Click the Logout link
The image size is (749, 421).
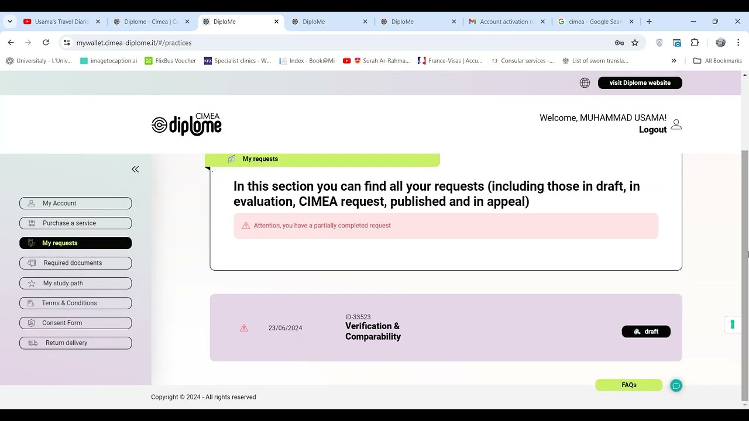[x=652, y=130]
